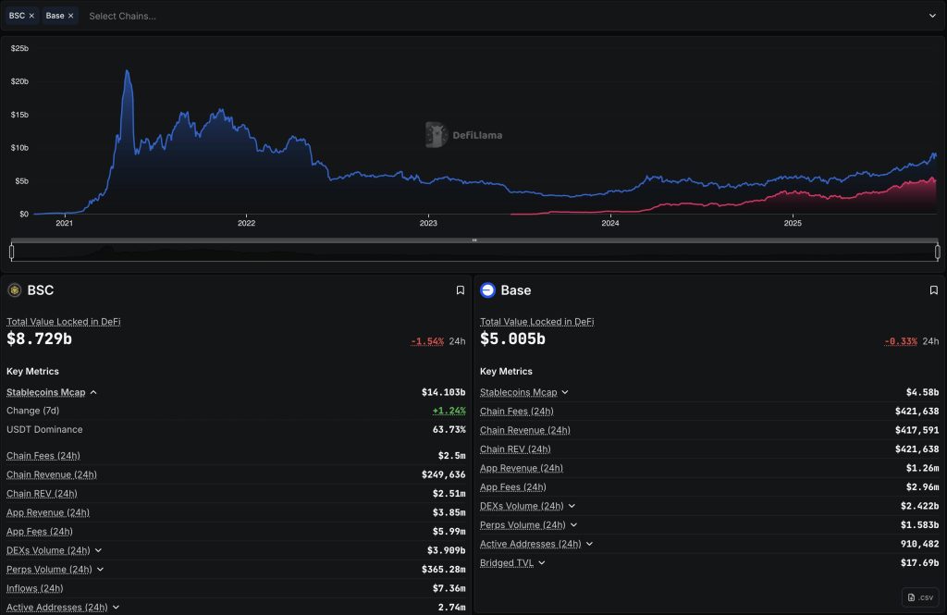This screenshot has height=615, width=947.
Task: Download data with the .csv button
Action: (x=919, y=597)
